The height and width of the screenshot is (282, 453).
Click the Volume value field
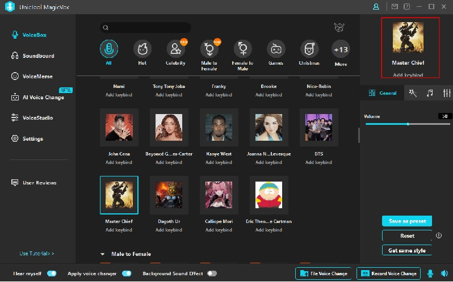pyautogui.click(x=444, y=116)
